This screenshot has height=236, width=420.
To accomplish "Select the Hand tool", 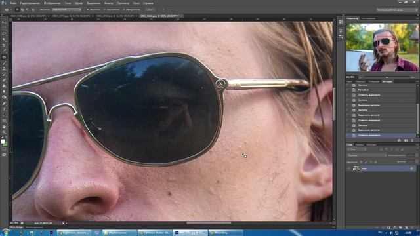I will pos(4,127).
